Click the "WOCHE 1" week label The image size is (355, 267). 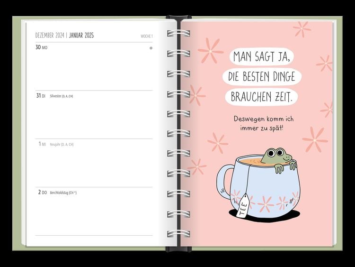(x=146, y=37)
